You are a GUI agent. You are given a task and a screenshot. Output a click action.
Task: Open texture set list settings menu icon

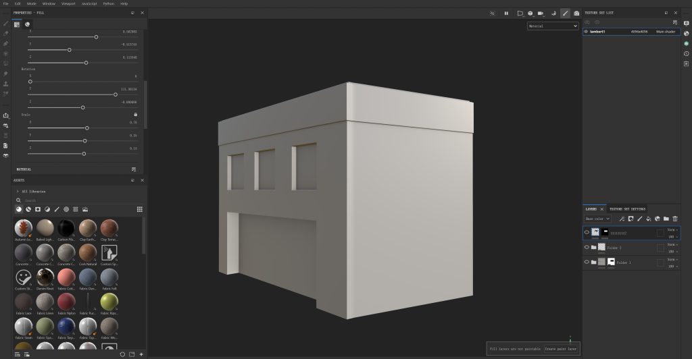click(x=675, y=22)
